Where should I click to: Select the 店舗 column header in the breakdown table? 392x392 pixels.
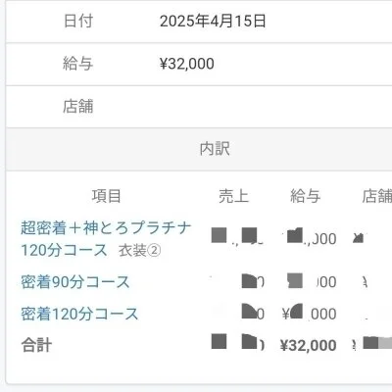(x=376, y=196)
